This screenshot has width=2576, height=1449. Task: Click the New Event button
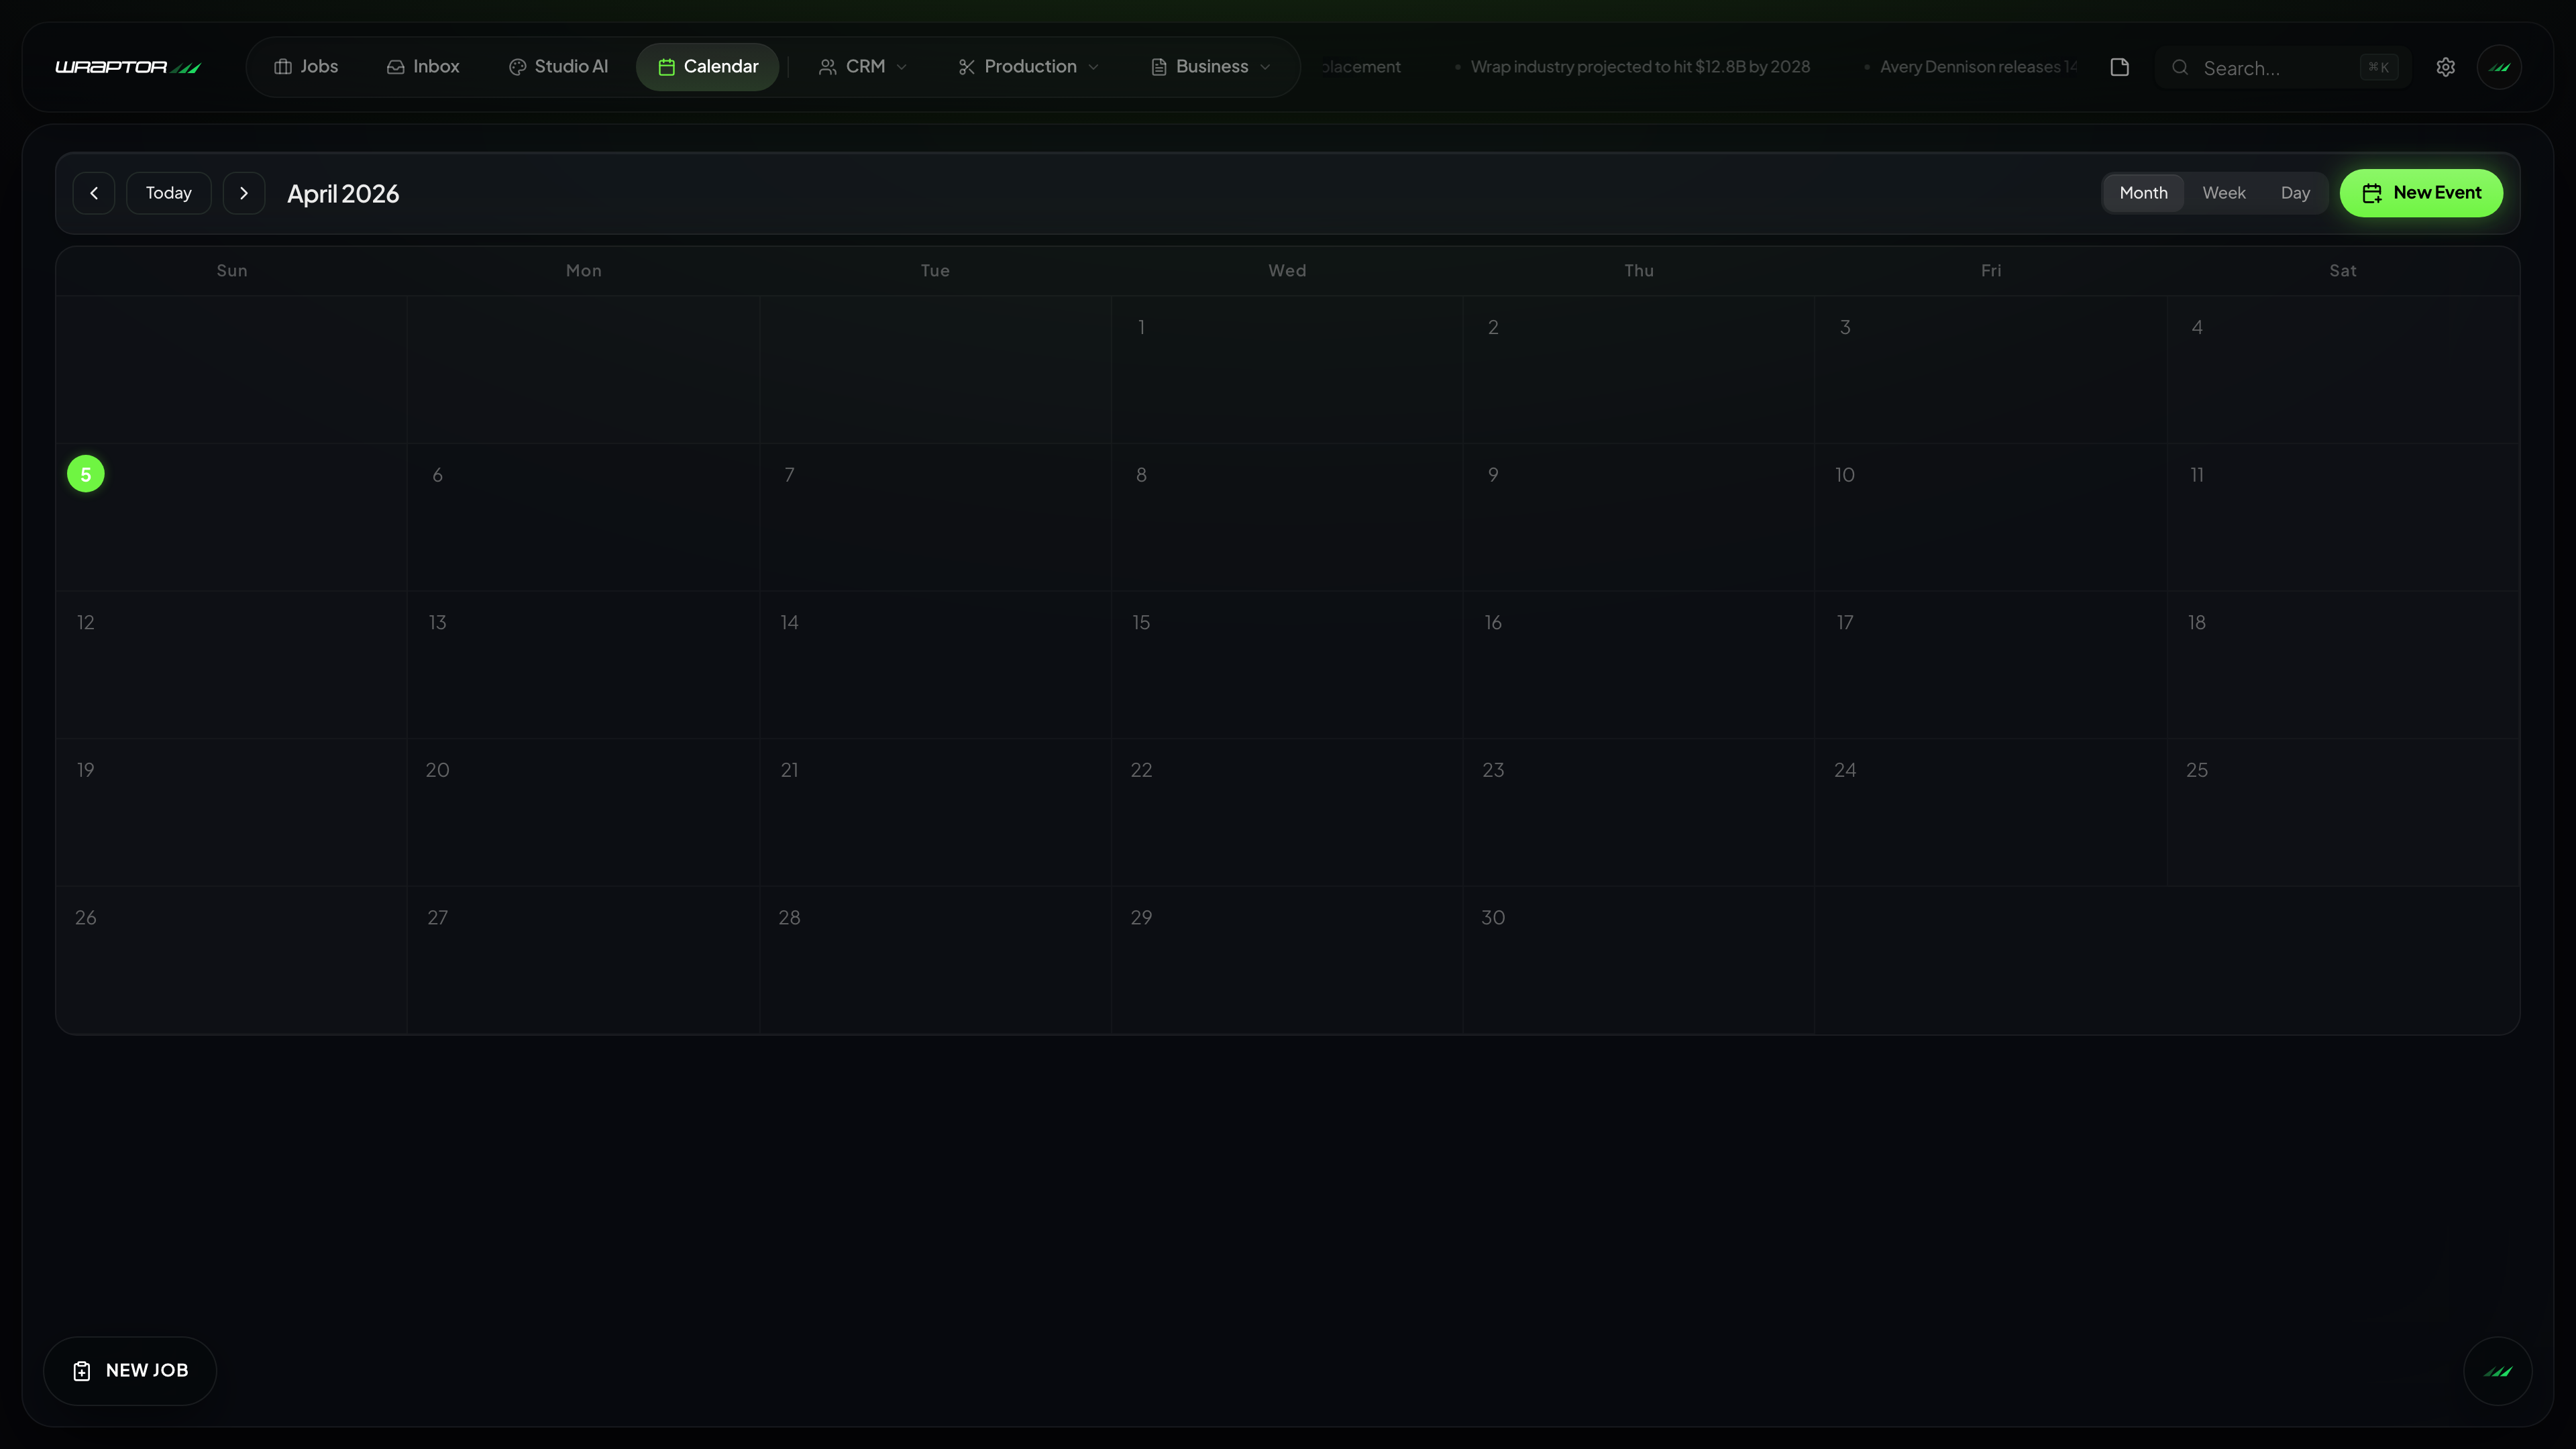[x=2421, y=192]
